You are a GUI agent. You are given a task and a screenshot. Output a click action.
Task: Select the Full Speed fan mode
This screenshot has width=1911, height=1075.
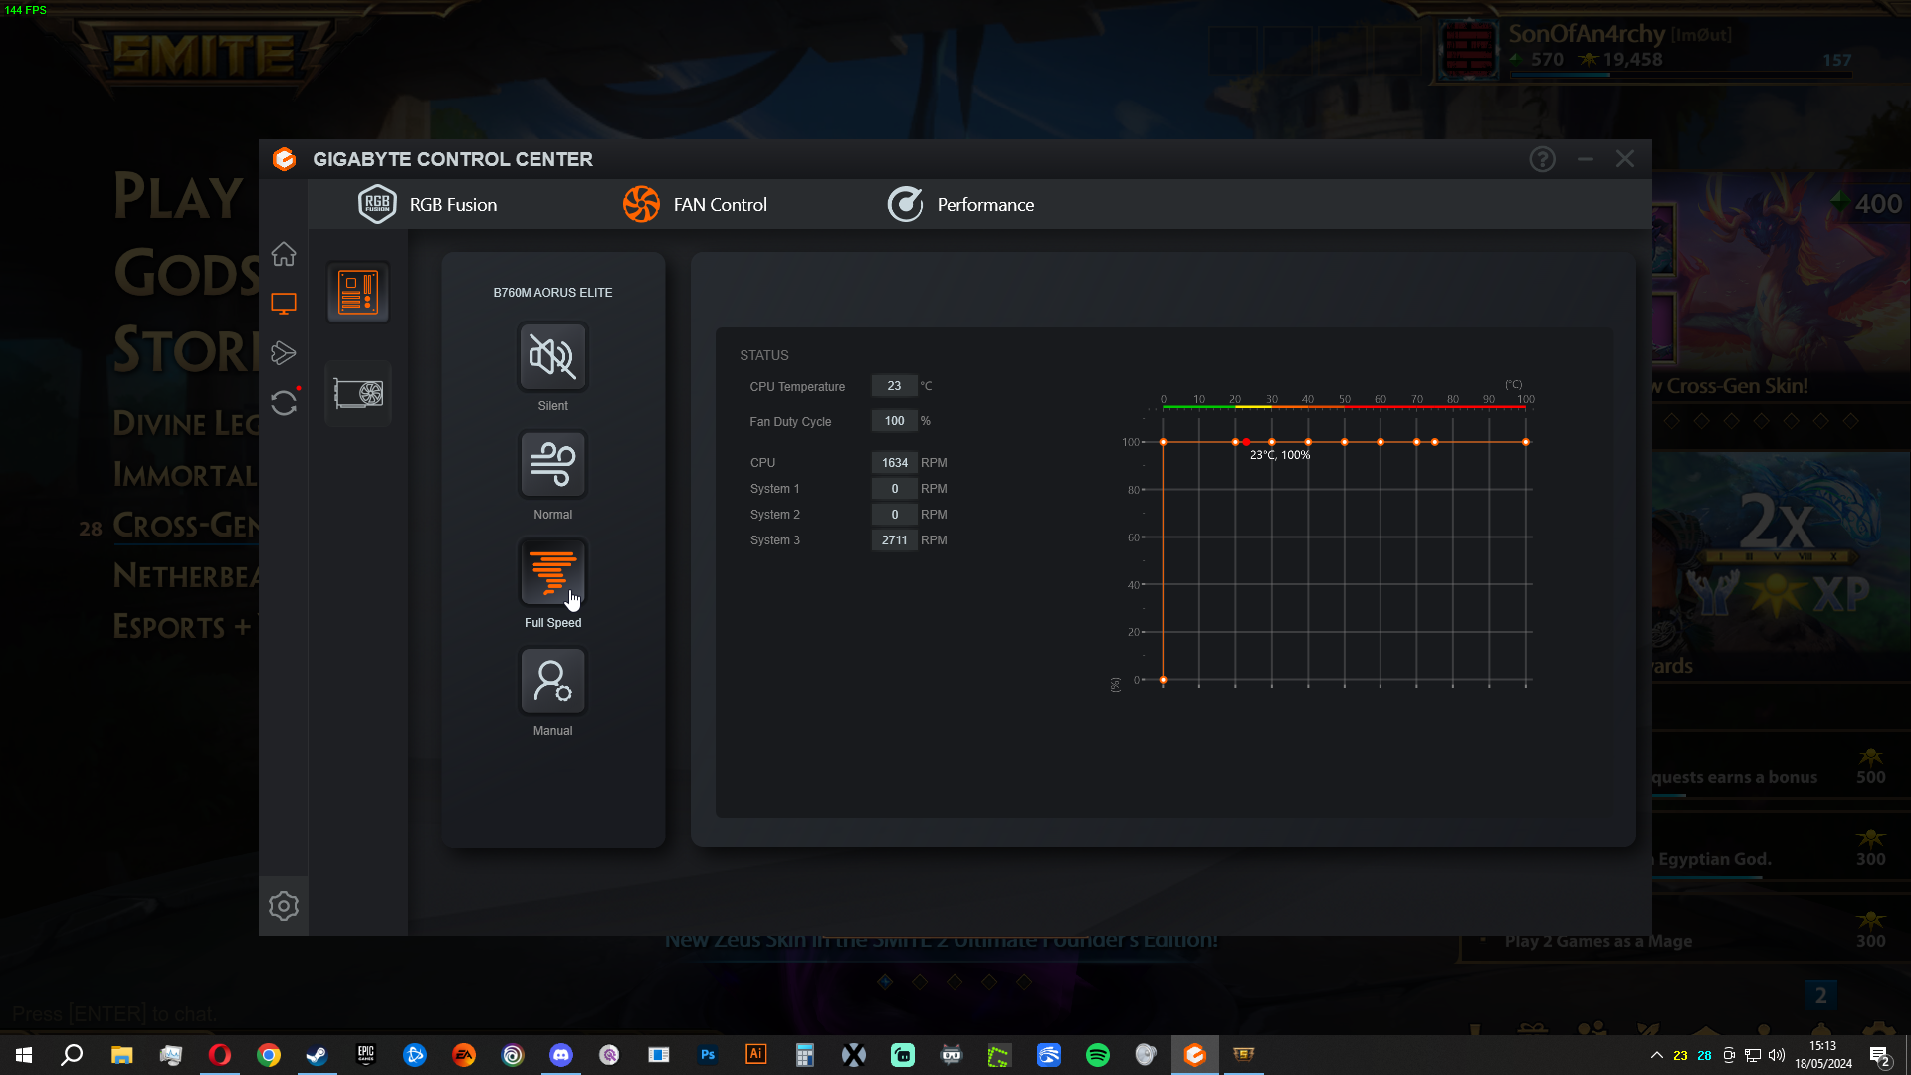(x=552, y=572)
